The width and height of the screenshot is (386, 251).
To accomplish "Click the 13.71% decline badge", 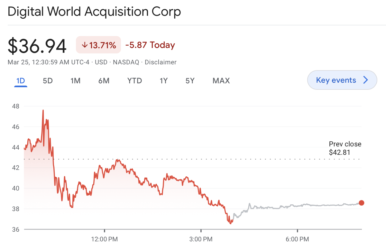I will [x=98, y=45].
